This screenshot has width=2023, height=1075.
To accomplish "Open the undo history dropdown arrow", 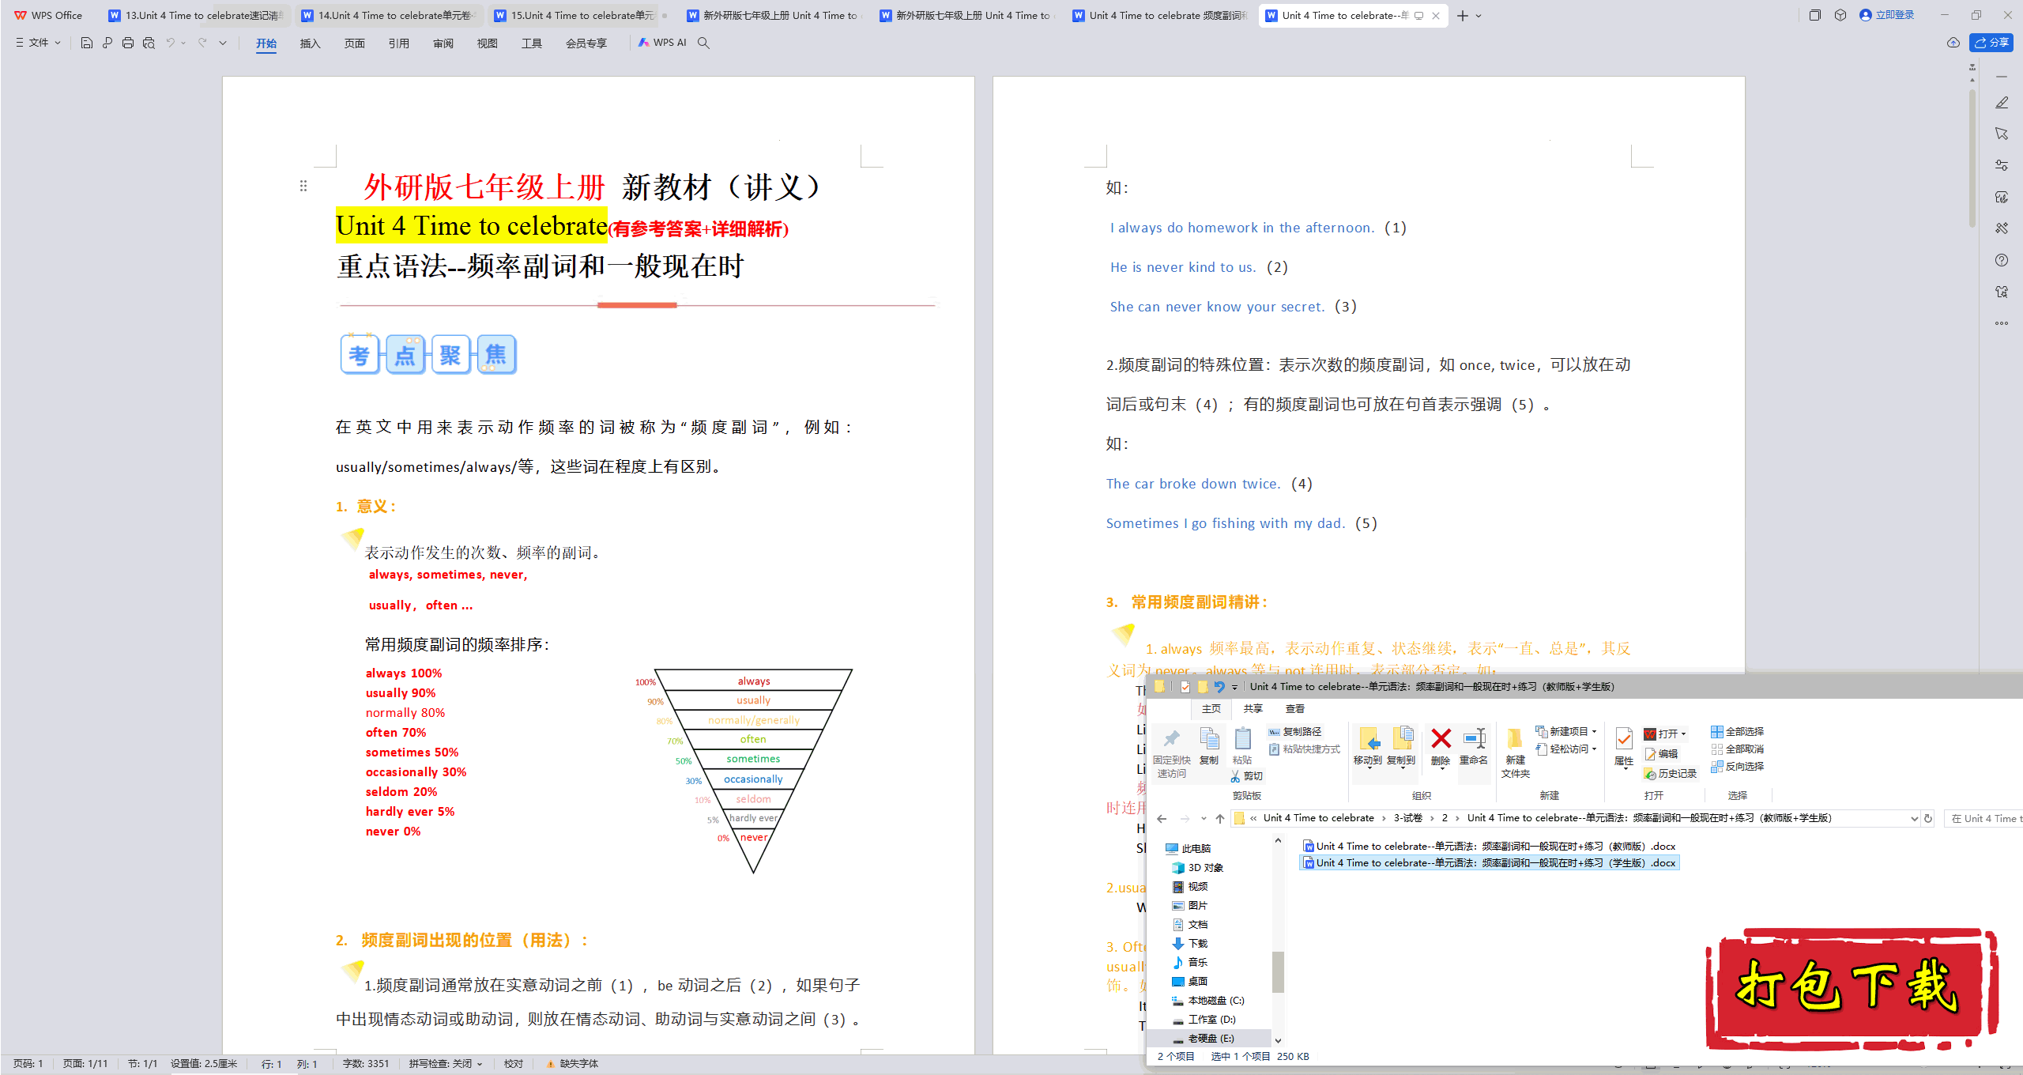I will 183,43.
